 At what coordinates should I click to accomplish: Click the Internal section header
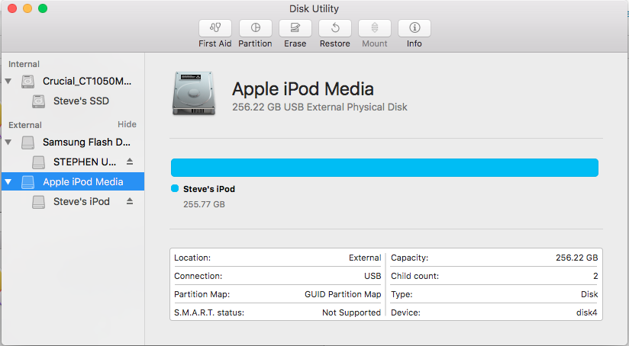click(x=24, y=64)
